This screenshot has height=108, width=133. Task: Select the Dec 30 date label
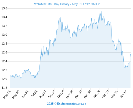point(87,94)
